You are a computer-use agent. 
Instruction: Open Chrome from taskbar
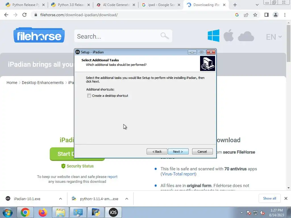(x=25, y=212)
